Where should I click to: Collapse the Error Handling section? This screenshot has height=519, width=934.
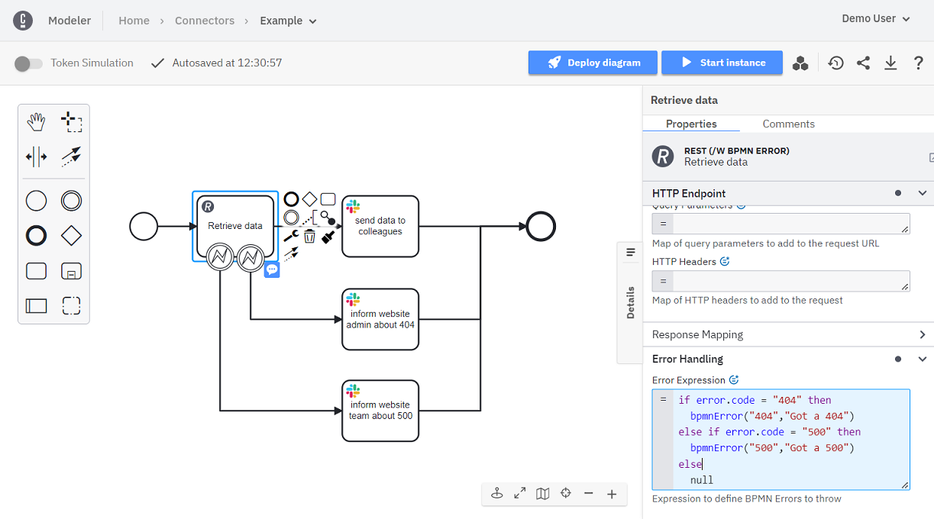922,359
